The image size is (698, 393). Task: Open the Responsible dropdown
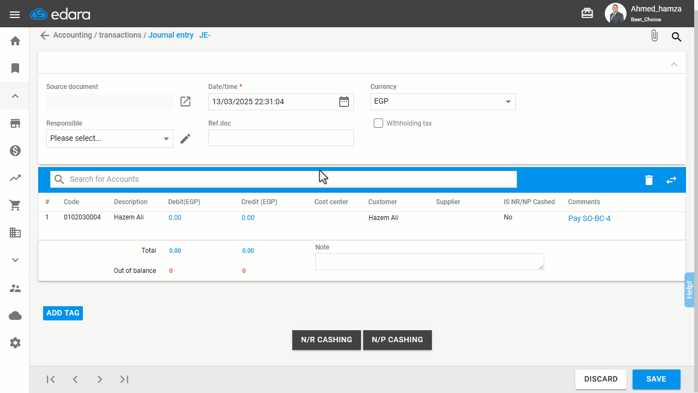pyautogui.click(x=110, y=139)
